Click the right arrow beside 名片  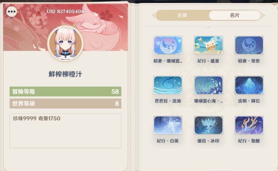pos(264,15)
